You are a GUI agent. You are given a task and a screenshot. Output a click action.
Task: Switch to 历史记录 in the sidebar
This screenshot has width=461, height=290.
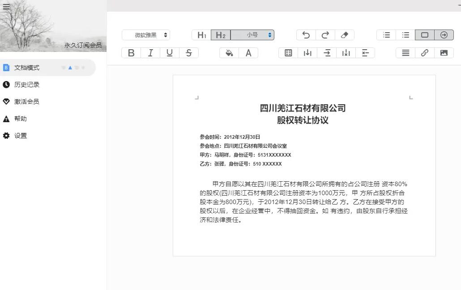27,84
